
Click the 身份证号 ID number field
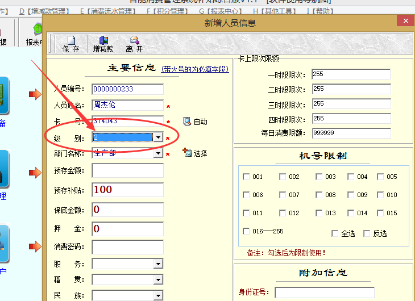325,292
